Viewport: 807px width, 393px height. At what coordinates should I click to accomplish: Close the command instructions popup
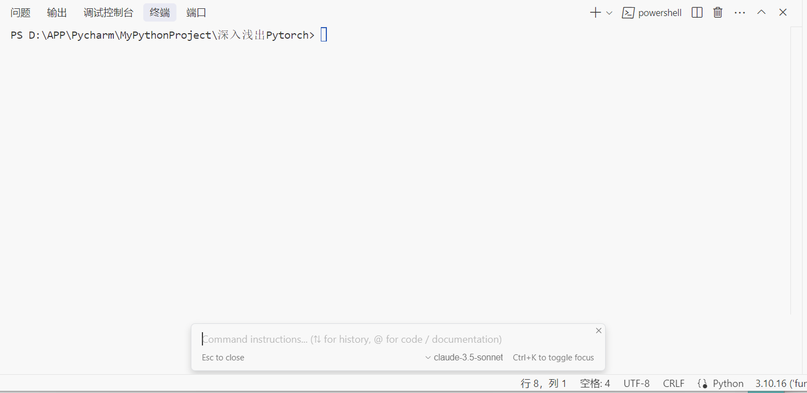pyautogui.click(x=598, y=331)
